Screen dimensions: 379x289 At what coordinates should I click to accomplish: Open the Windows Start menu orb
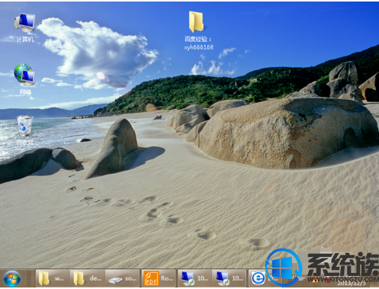click(11, 278)
